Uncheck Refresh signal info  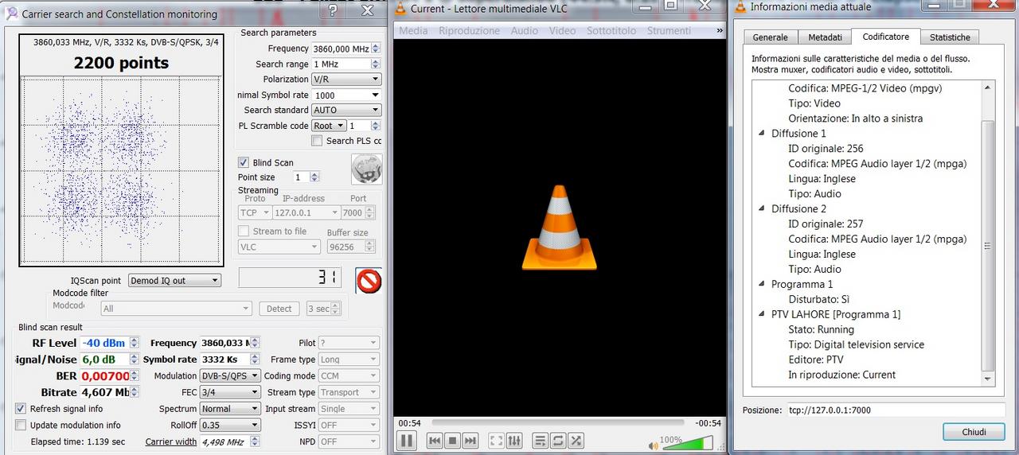pyautogui.click(x=21, y=408)
